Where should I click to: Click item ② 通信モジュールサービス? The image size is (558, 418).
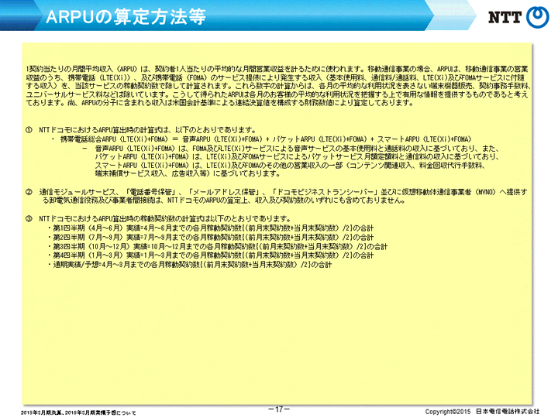(276, 192)
